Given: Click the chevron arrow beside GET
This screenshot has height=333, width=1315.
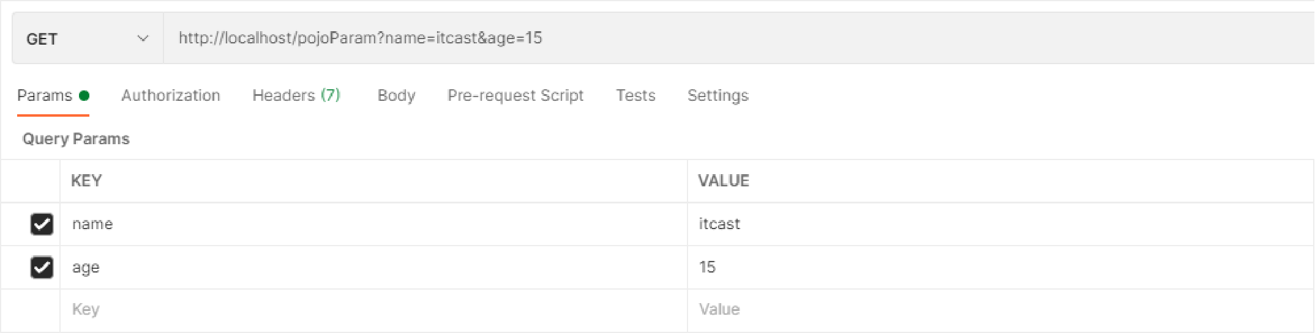Looking at the screenshot, I should pyautogui.click(x=143, y=38).
